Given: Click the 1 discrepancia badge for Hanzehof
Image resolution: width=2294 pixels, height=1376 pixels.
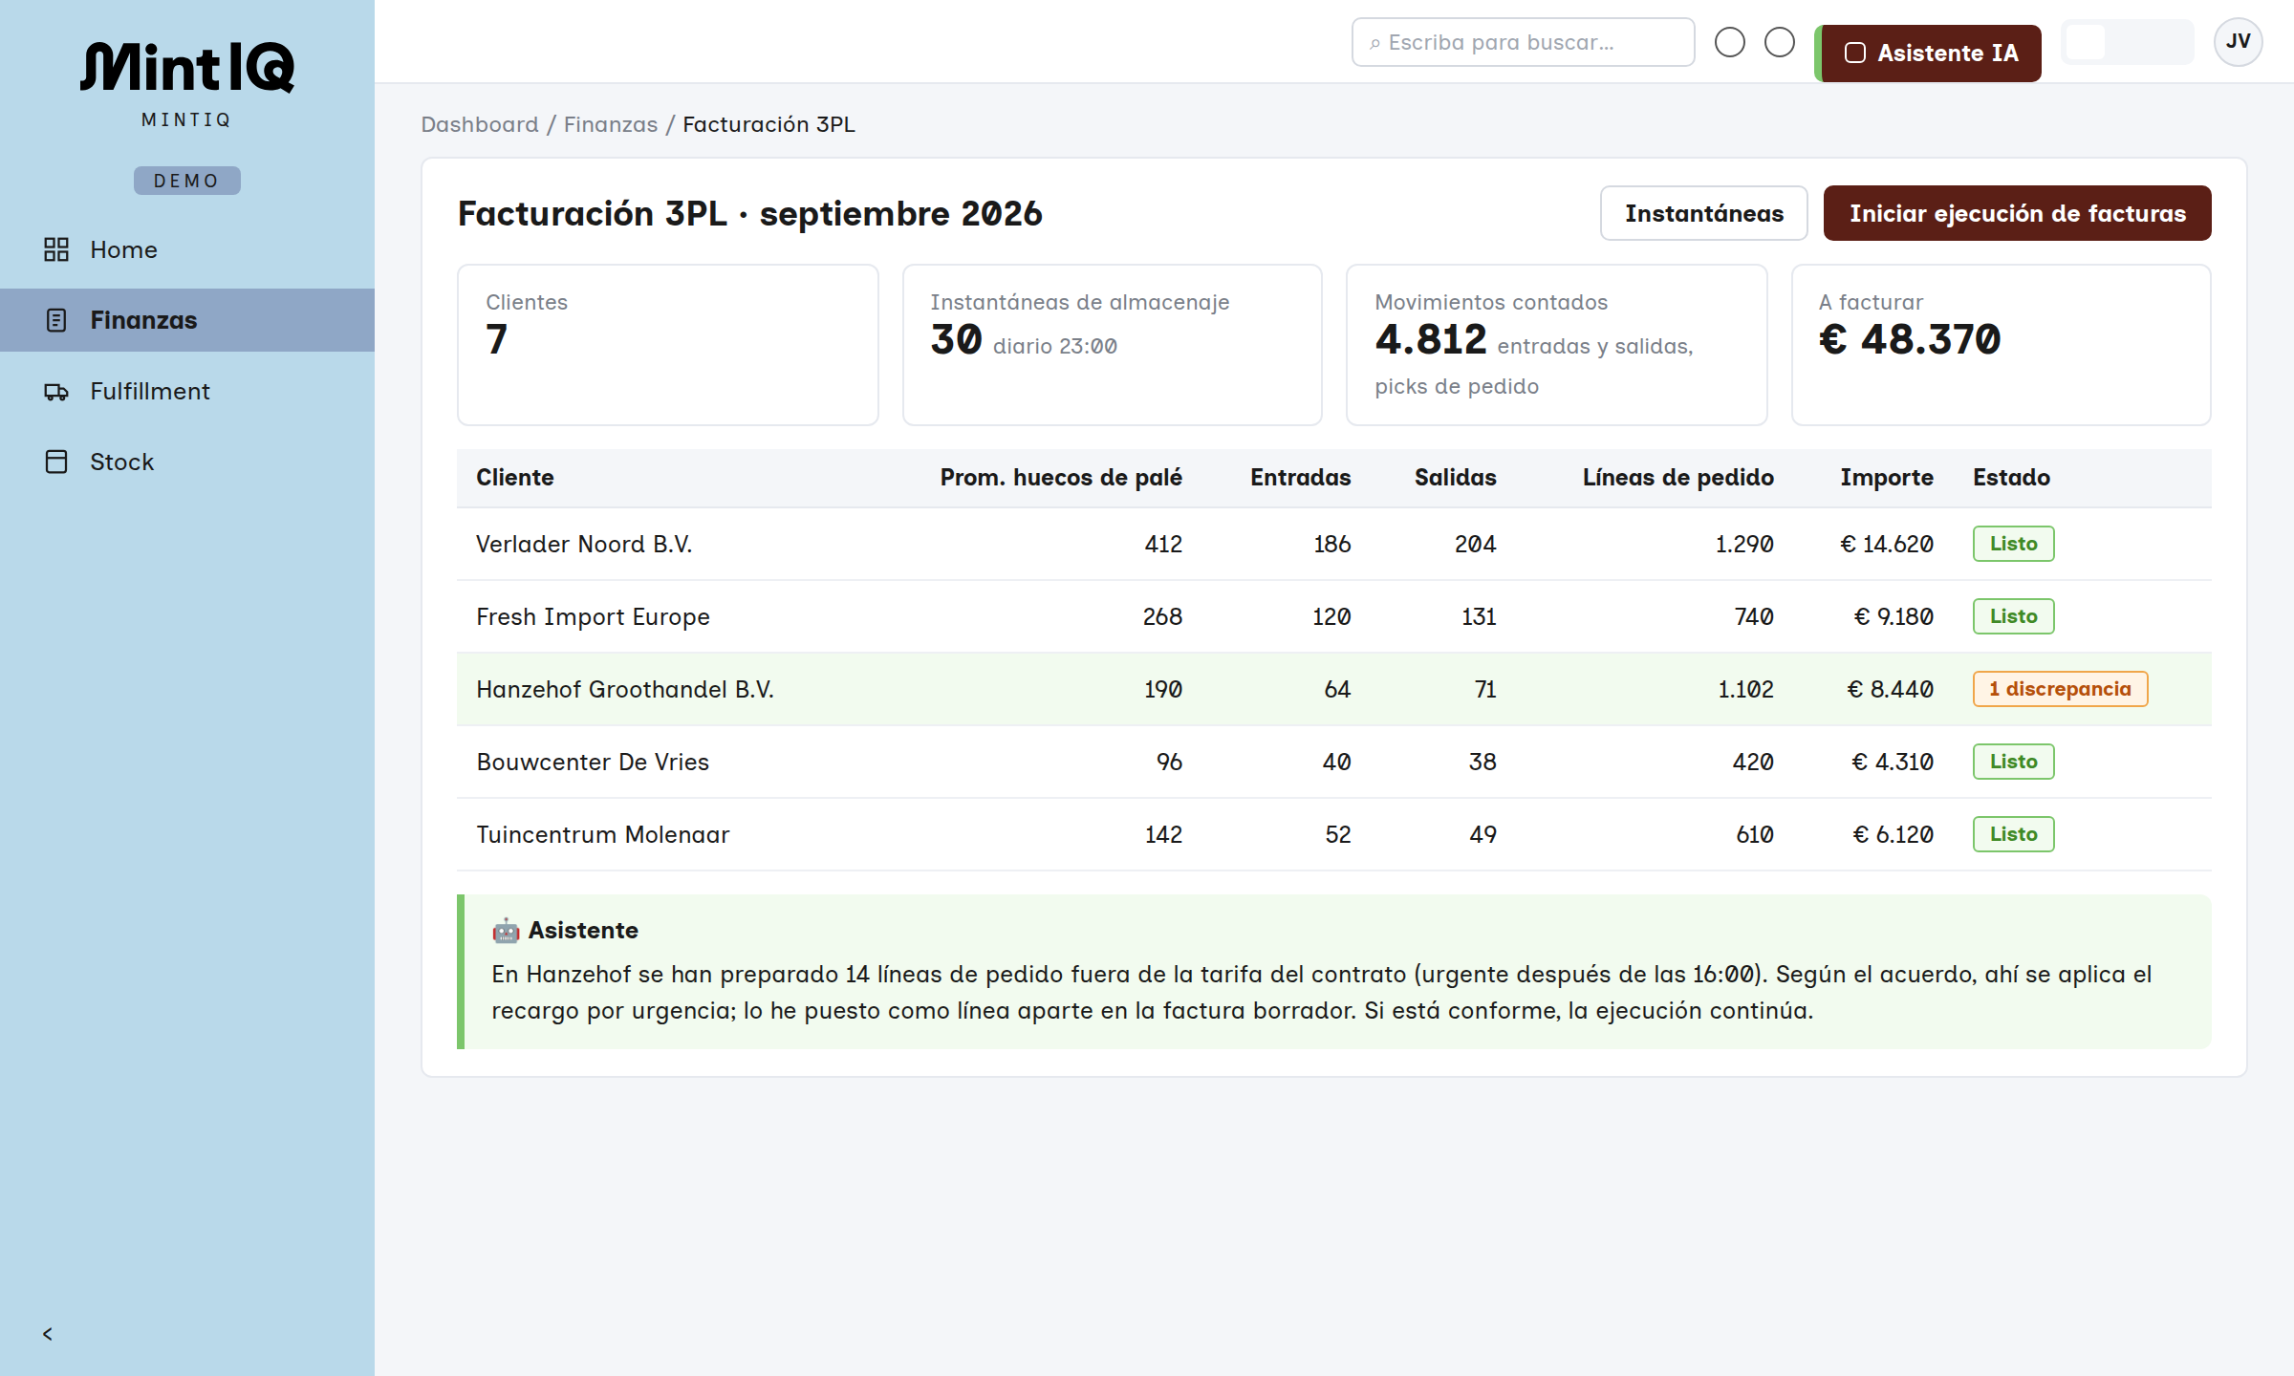Looking at the screenshot, I should point(2060,689).
